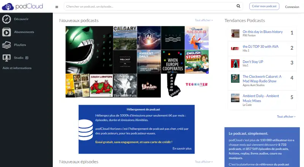Click the search magnifier icon
Image resolution: width=304 pixels, height=167 pixels.
pos(238,6)
